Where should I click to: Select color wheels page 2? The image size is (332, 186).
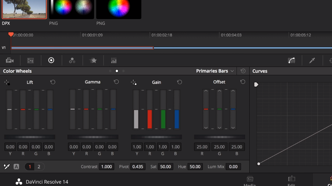click(x=39, y=167)
